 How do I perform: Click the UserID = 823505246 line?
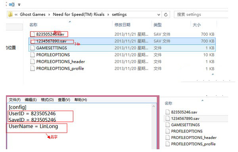click(x=32, y=114)
